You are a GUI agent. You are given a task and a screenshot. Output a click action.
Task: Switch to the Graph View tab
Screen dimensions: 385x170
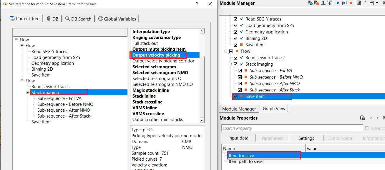(x=274, y=109)
